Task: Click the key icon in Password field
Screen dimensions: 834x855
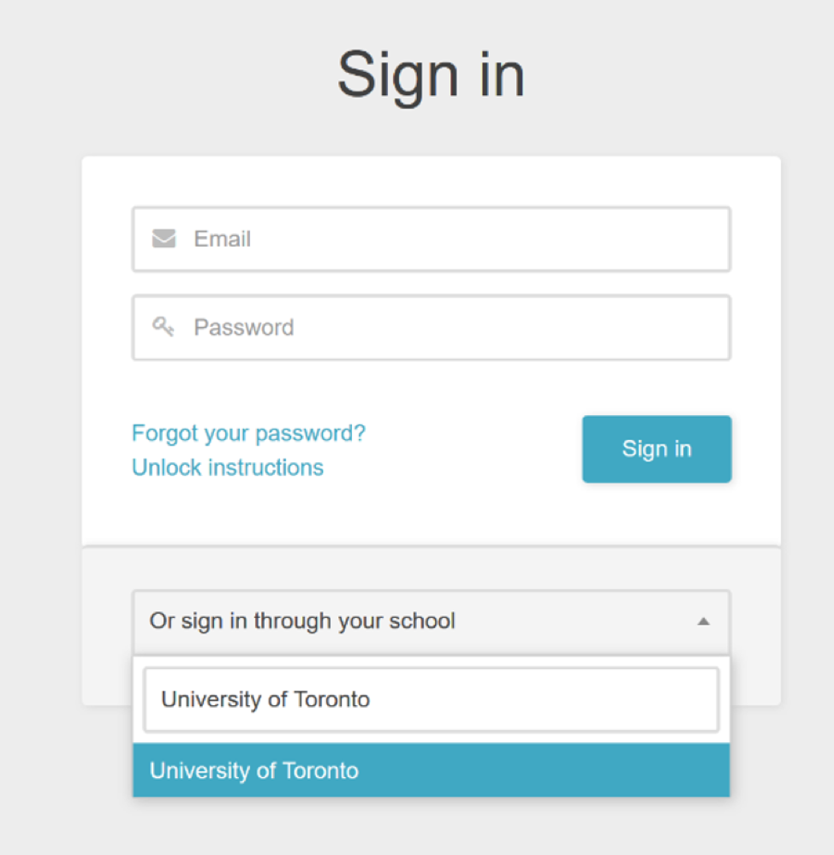Action: coord(163,327)
